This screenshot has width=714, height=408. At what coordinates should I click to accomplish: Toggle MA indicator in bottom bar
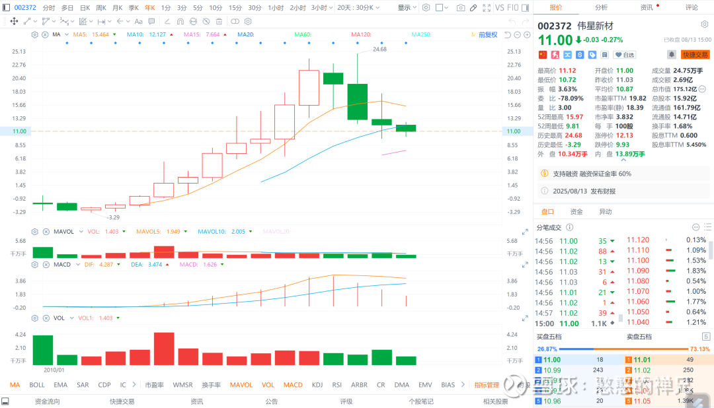[x=15, y=385]
